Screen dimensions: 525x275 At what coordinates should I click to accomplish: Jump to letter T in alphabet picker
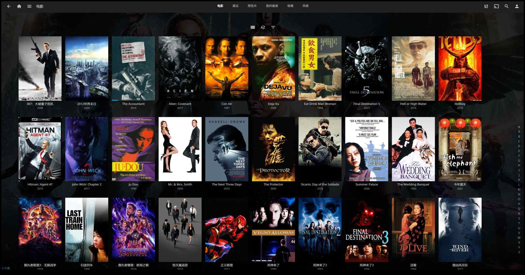[519, 223]
